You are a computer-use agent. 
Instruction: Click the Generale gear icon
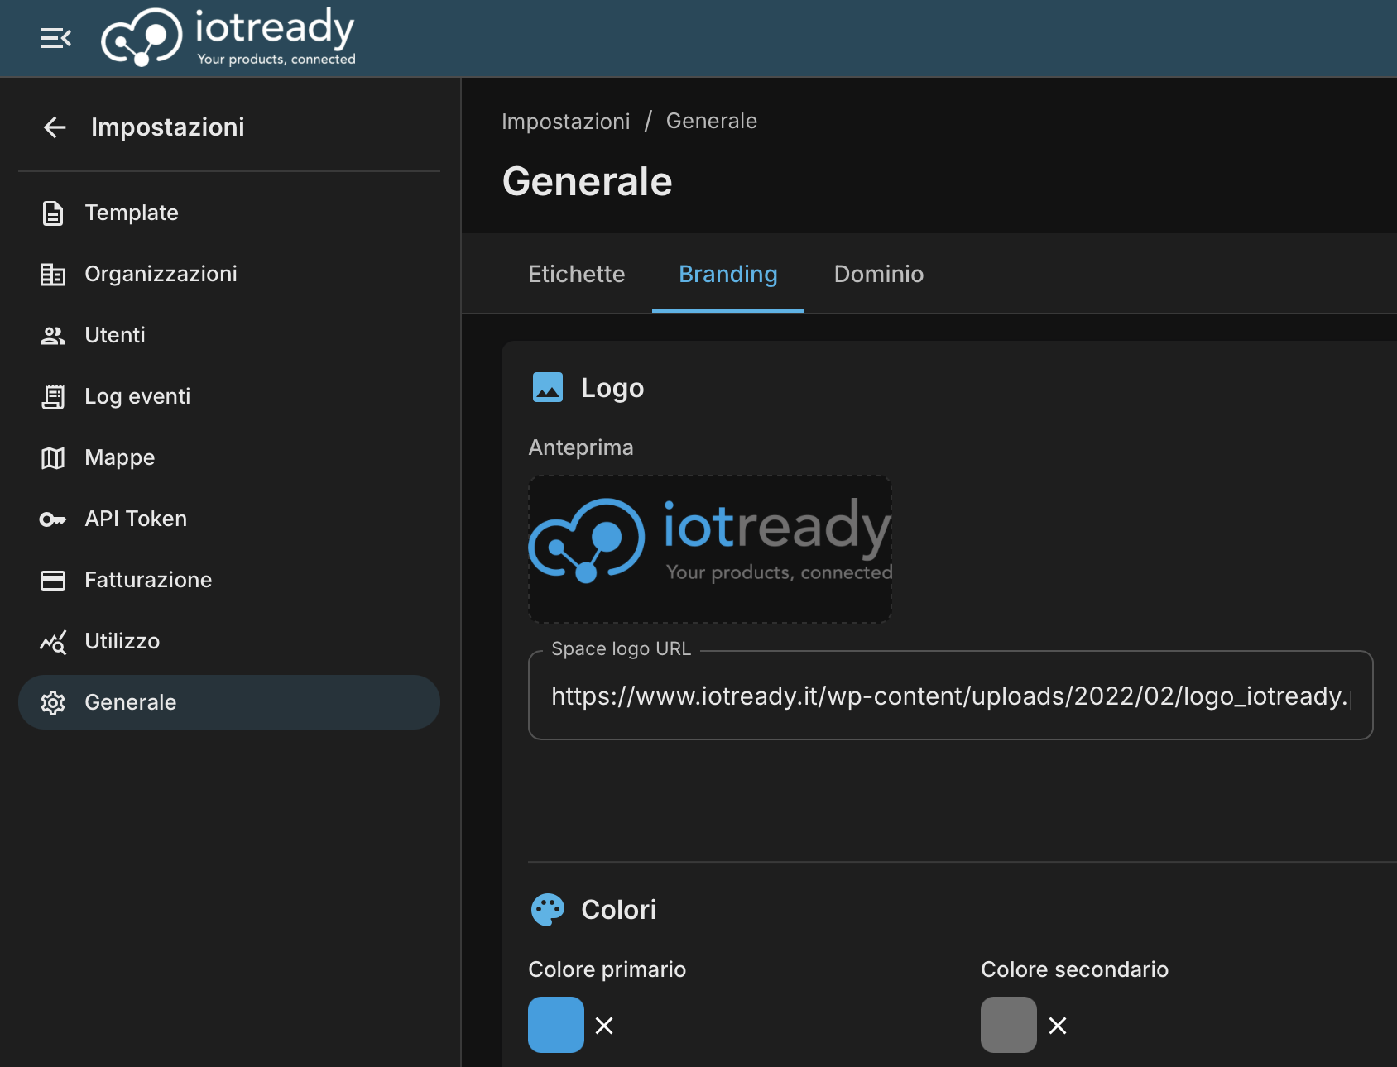(x=53, y=703)
